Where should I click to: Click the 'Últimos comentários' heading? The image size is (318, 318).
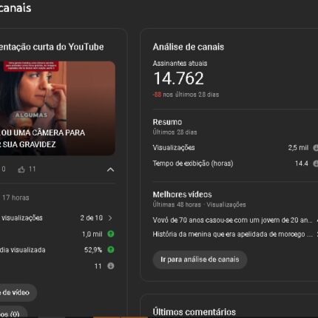click(x=194, y=312)
